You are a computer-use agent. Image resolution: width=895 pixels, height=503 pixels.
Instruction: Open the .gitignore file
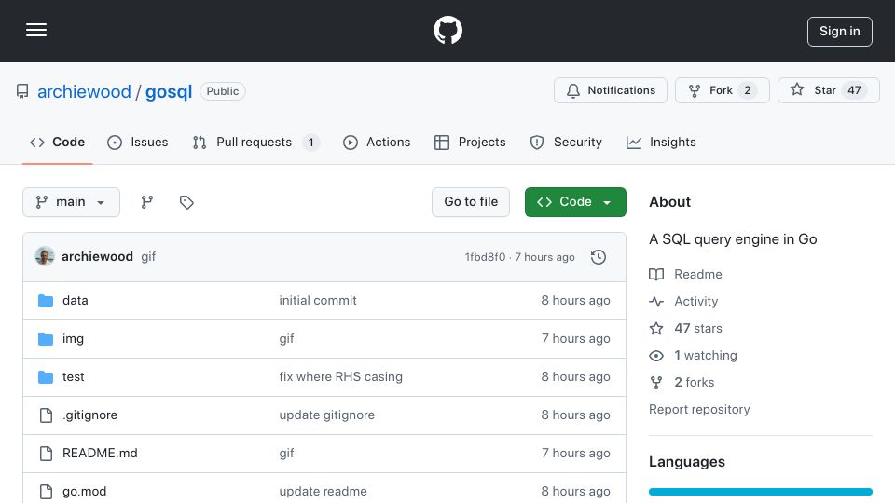tap(89, 415)
